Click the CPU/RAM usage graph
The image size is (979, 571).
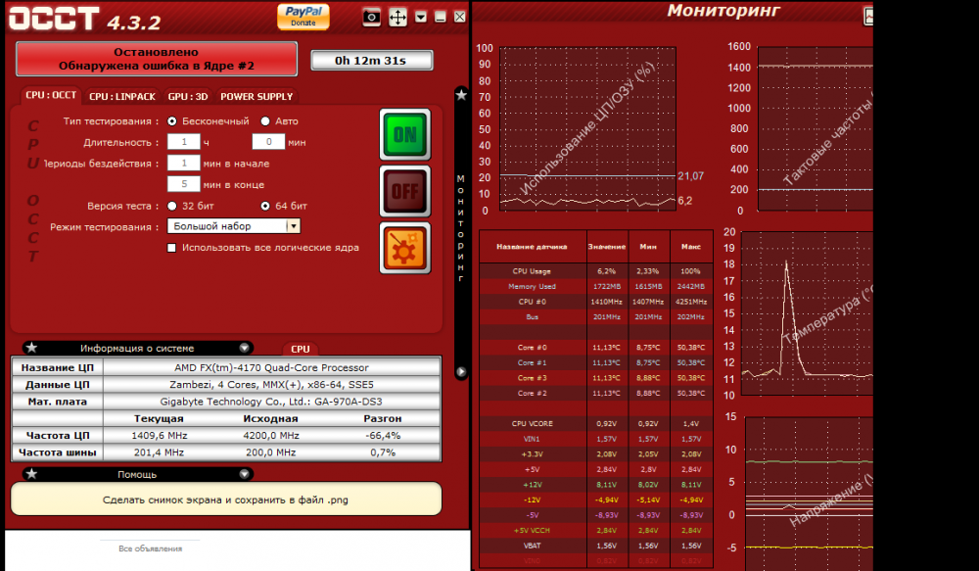pyautogui.click(x=587, y=128)
